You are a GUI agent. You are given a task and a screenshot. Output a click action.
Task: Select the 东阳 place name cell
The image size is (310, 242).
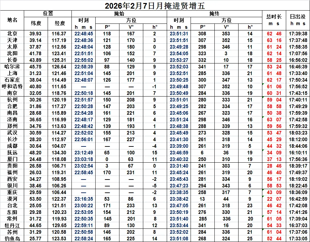point(12,212)
